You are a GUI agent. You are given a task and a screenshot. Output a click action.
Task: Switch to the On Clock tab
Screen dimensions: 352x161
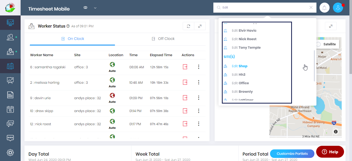click(72, 39)
